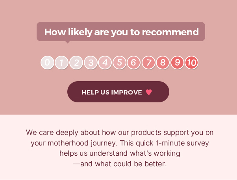Pick score 7 circle

pos(148,62)
